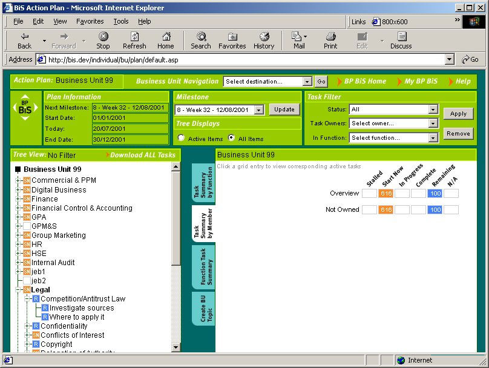Switch to Function Task Summary tab
The image size is (489, 368).
(x=203, y=267)
